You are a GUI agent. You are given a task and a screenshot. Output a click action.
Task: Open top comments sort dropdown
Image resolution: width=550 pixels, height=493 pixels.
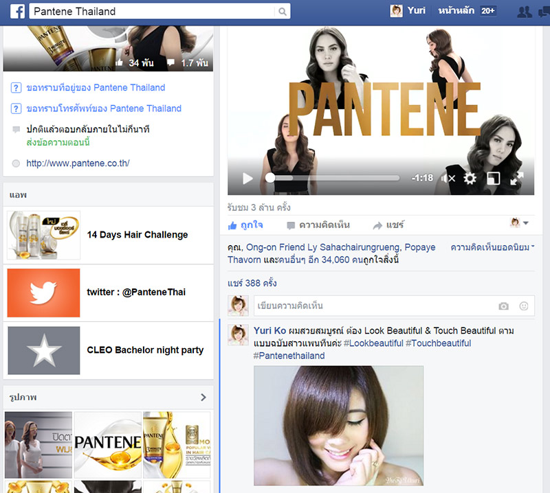coord(492,247)
